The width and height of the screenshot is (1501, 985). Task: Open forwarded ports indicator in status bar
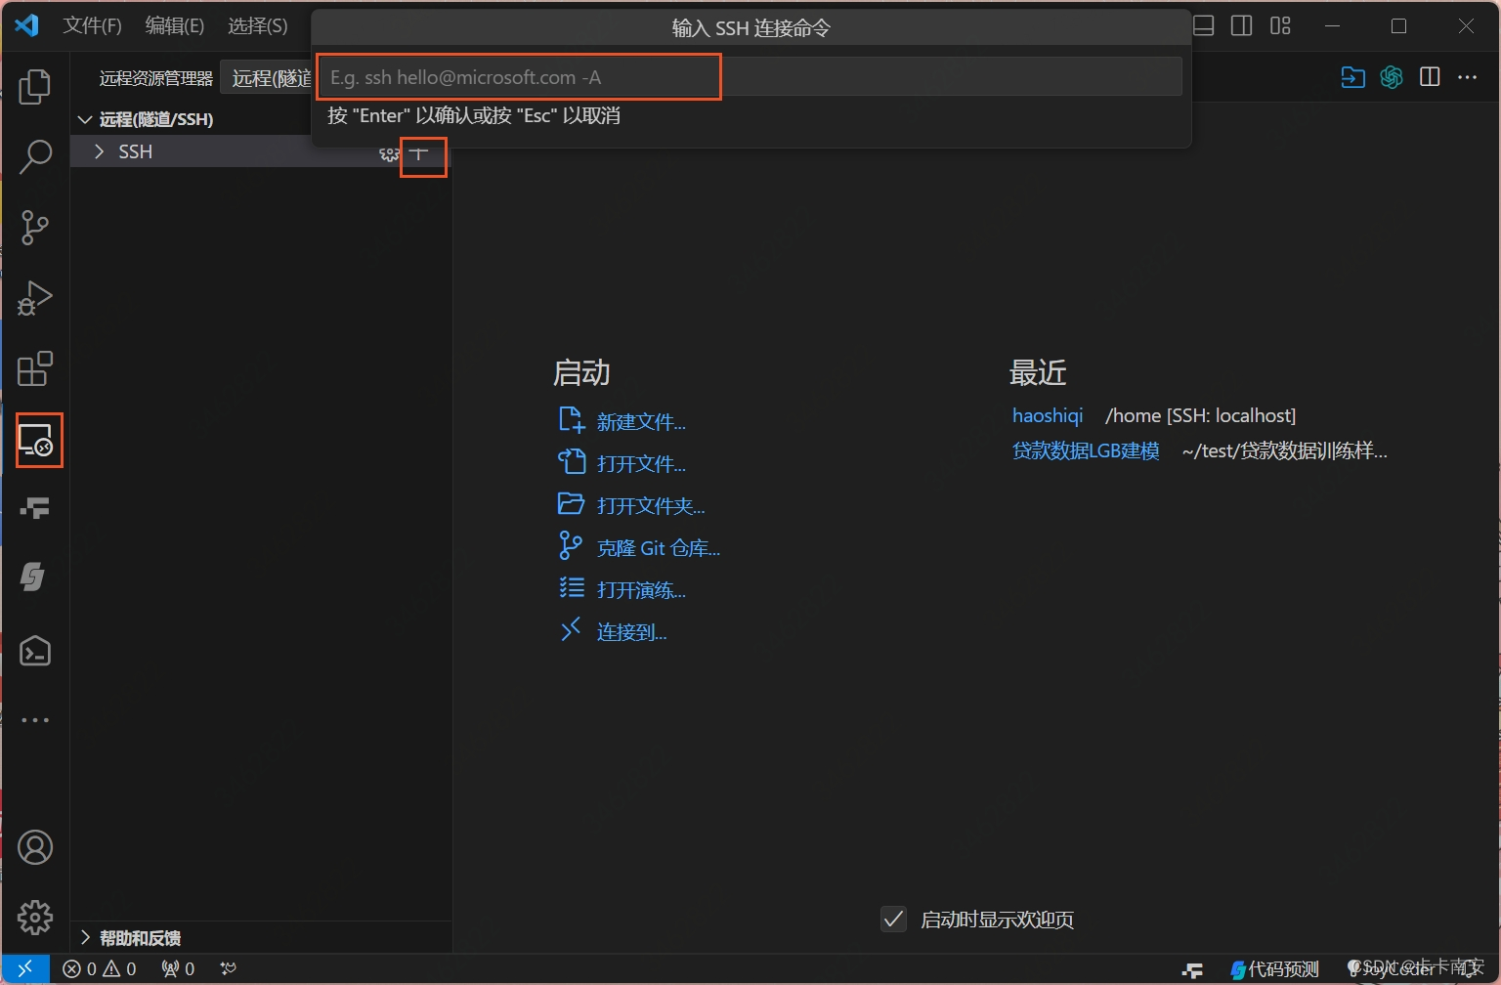pos(178,969)
